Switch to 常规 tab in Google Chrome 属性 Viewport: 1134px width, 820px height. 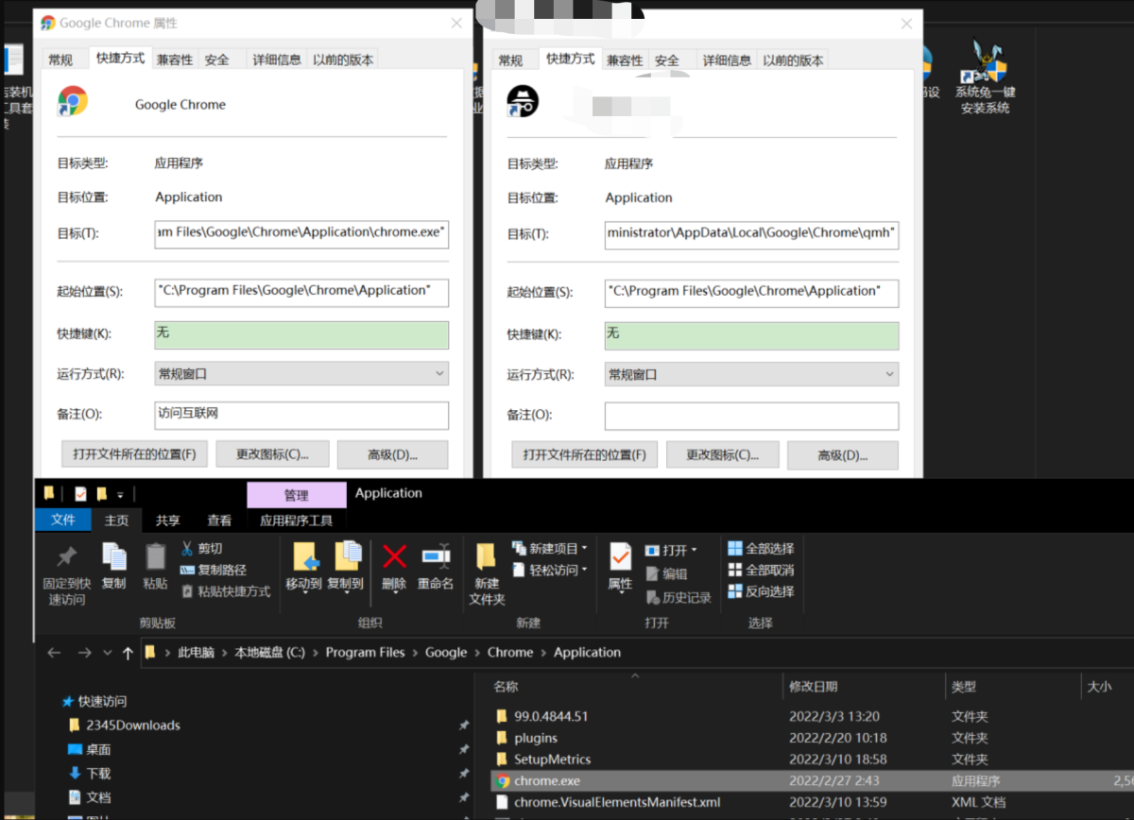pyautogui.click(x=60, y=60)
